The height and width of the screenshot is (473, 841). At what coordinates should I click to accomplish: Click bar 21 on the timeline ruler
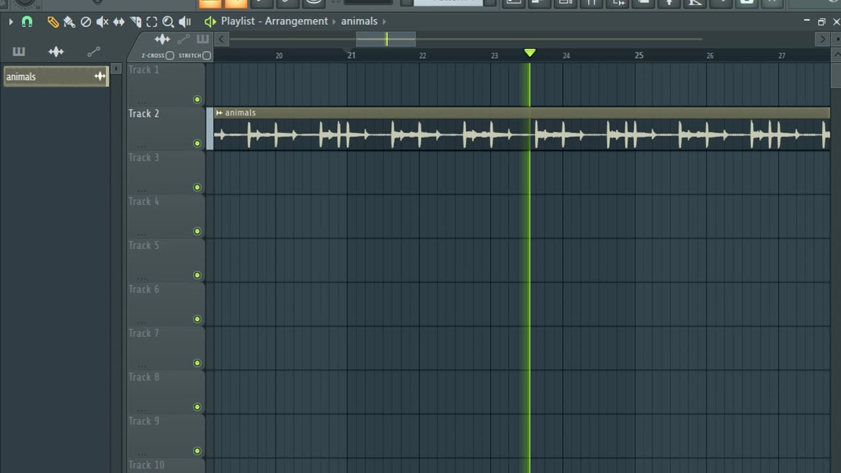coord(351,56)
